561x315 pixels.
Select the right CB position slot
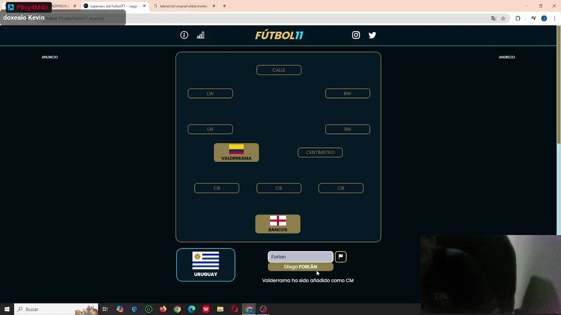(x=341, y=188)
